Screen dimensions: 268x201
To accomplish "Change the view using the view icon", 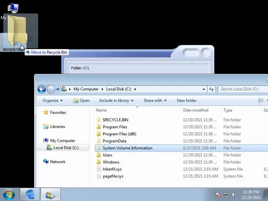I will pos(261,100).
